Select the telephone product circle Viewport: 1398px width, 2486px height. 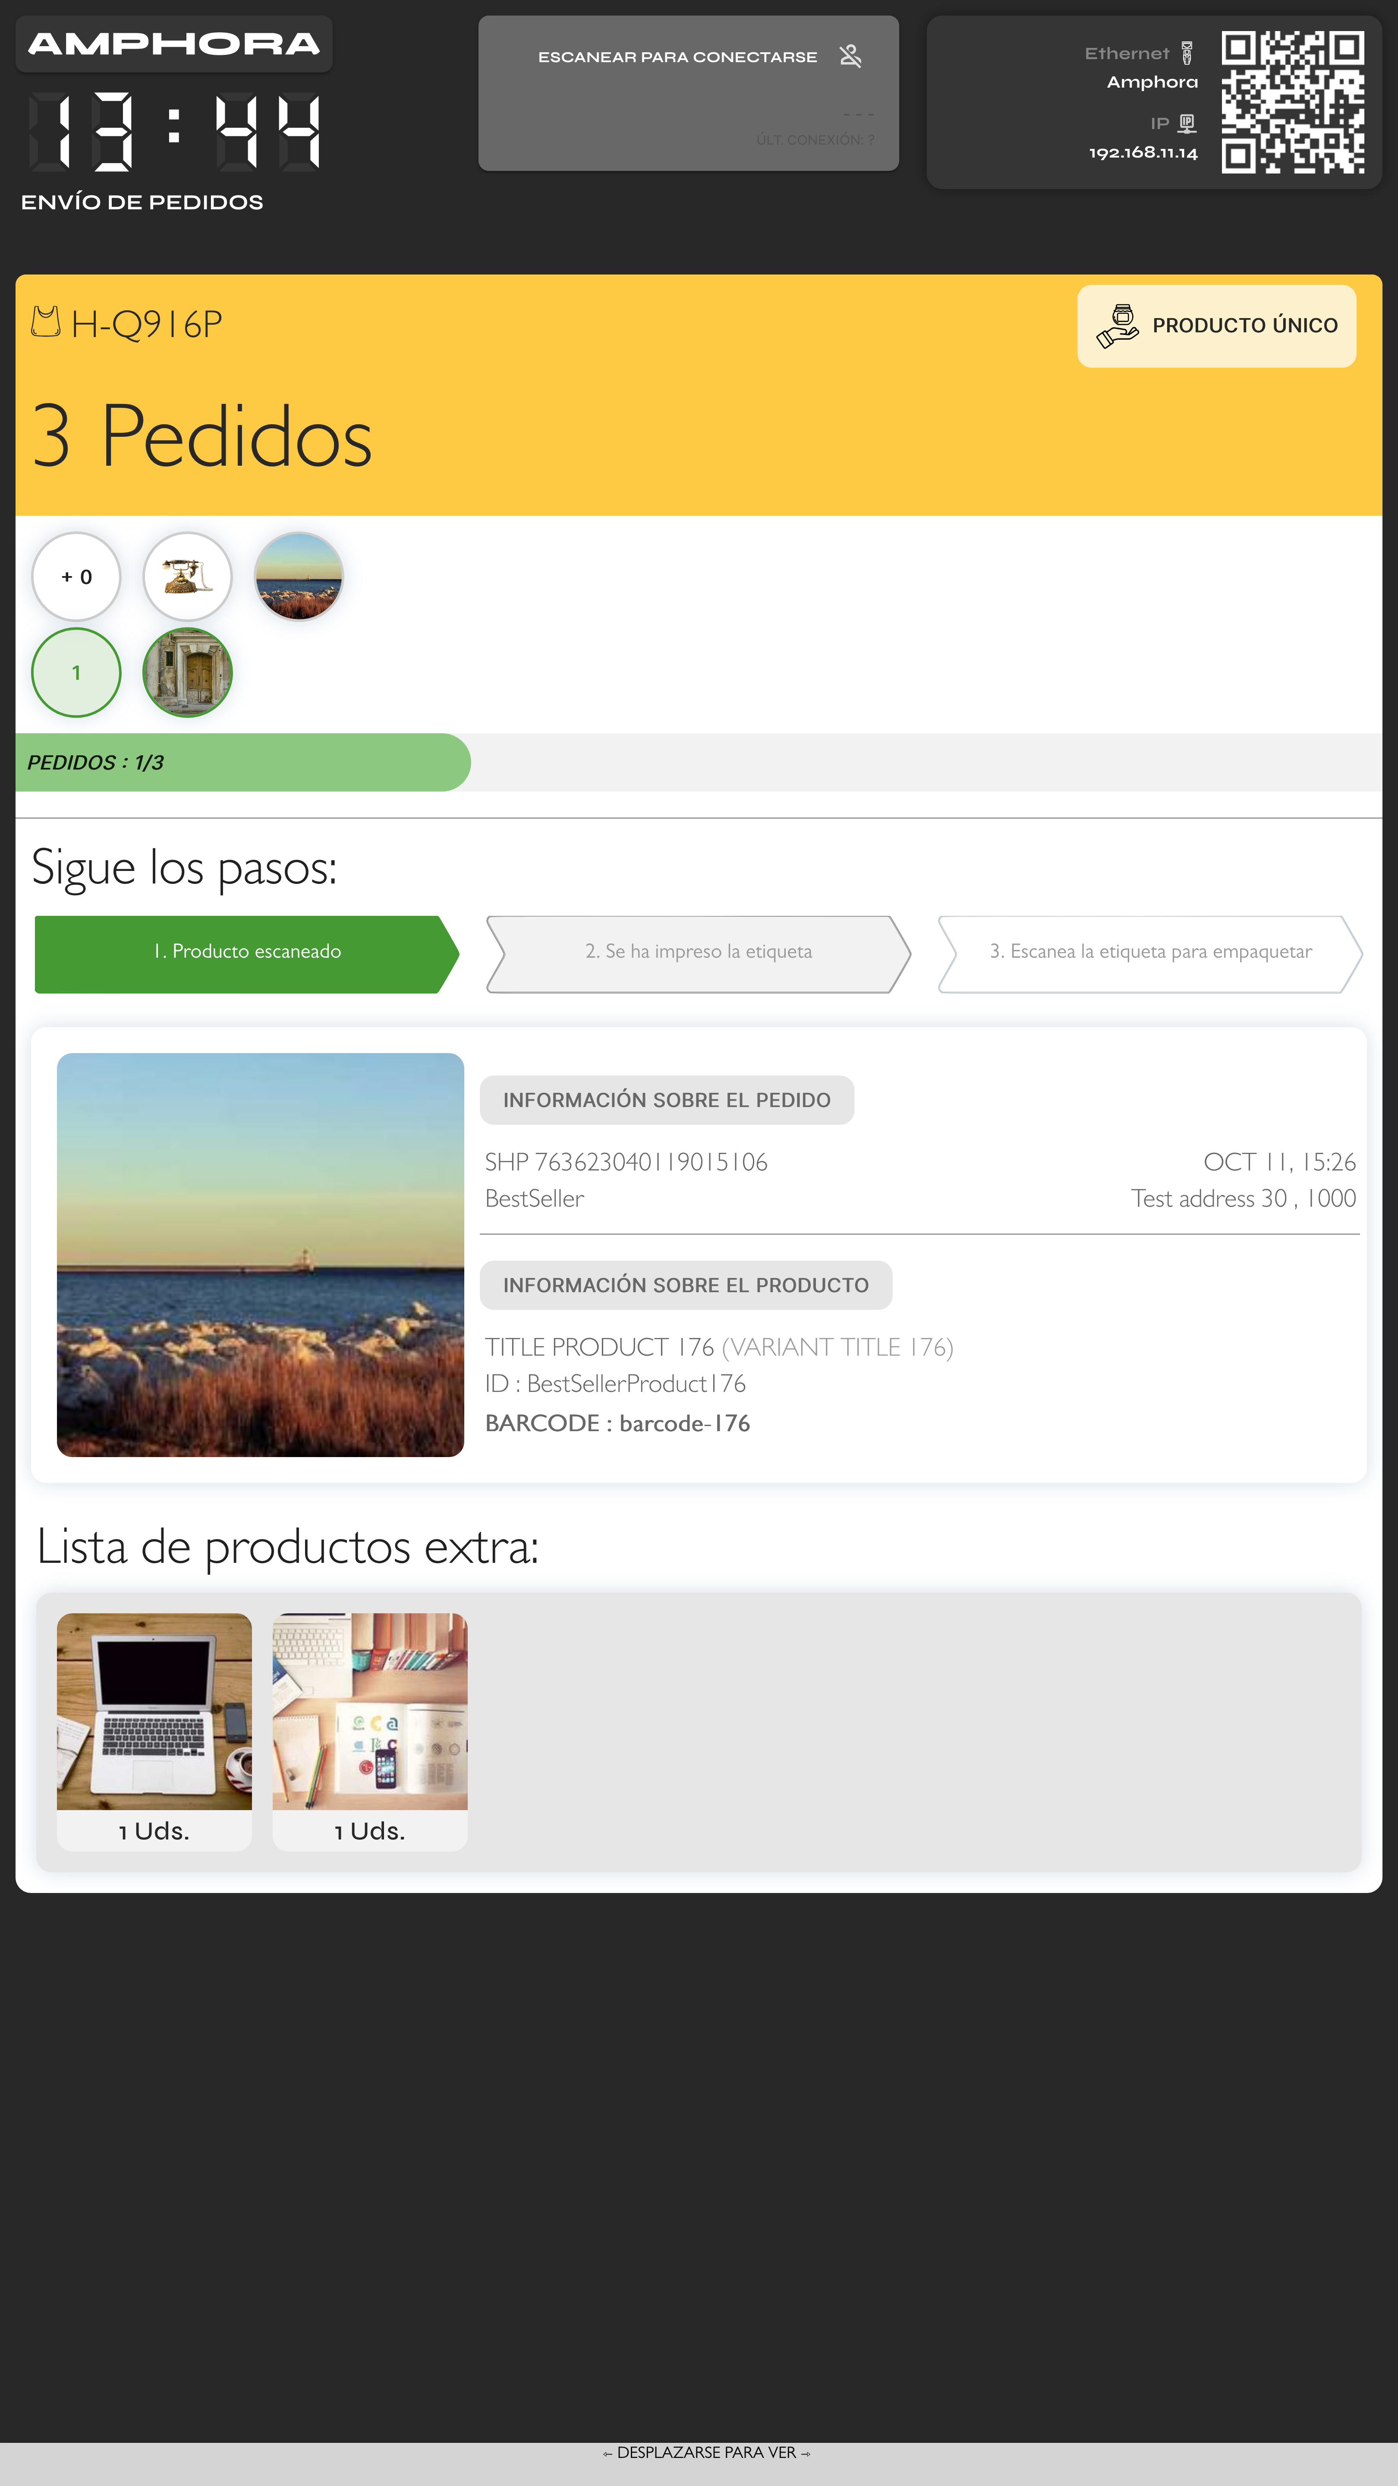(187, 576)
